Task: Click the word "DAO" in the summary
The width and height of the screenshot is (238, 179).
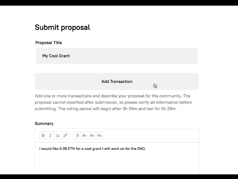Action: pyautogui.click(x=141, y=149)
